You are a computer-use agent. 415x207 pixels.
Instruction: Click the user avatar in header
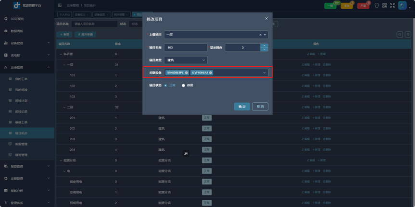(x=402, y=6)
